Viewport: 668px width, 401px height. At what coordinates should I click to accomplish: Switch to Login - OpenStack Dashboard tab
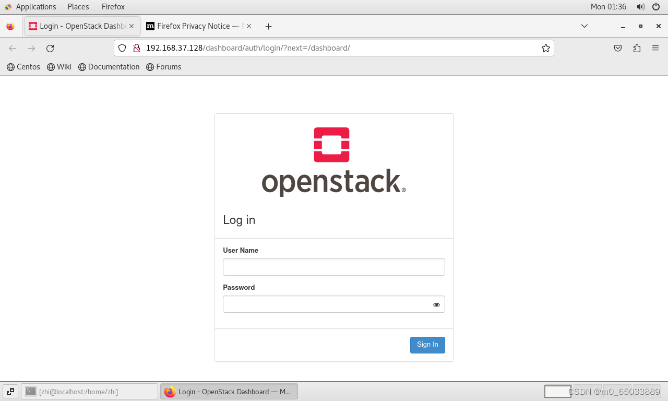(82, 26)
